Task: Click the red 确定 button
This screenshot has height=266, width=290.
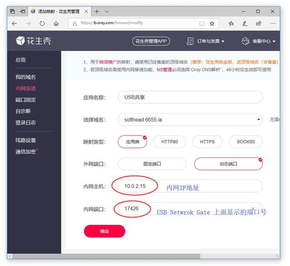Action: [104, 231]
